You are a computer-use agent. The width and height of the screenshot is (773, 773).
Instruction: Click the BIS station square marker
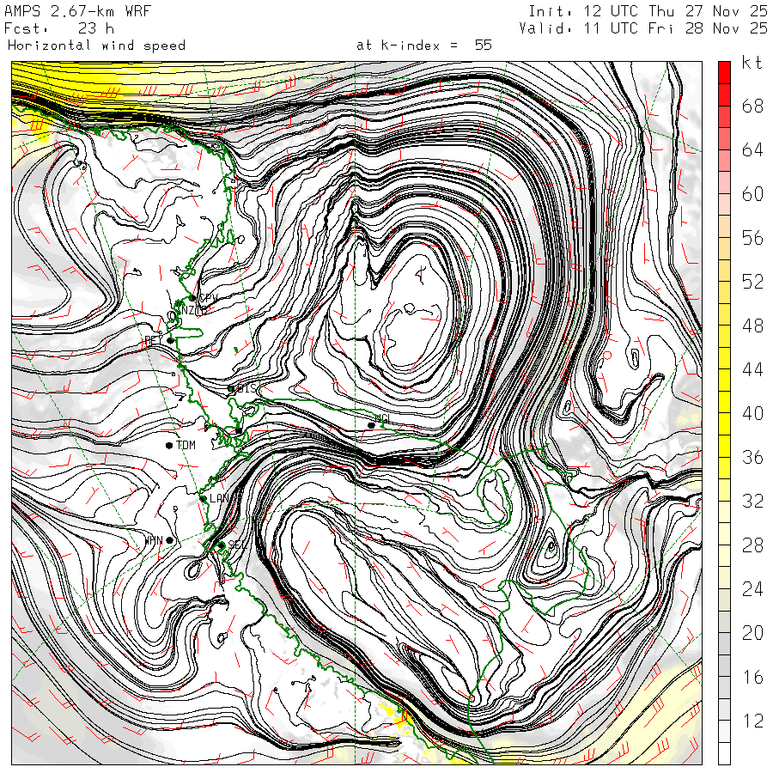pyautogui.click(x=230, y=389)
